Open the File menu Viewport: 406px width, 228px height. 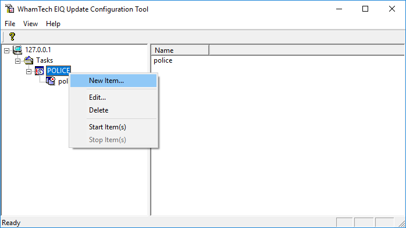(x=10, y=24)
